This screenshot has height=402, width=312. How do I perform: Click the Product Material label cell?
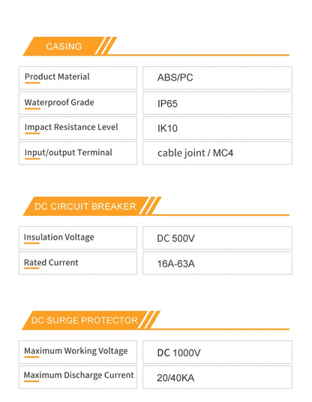[78, 78]
